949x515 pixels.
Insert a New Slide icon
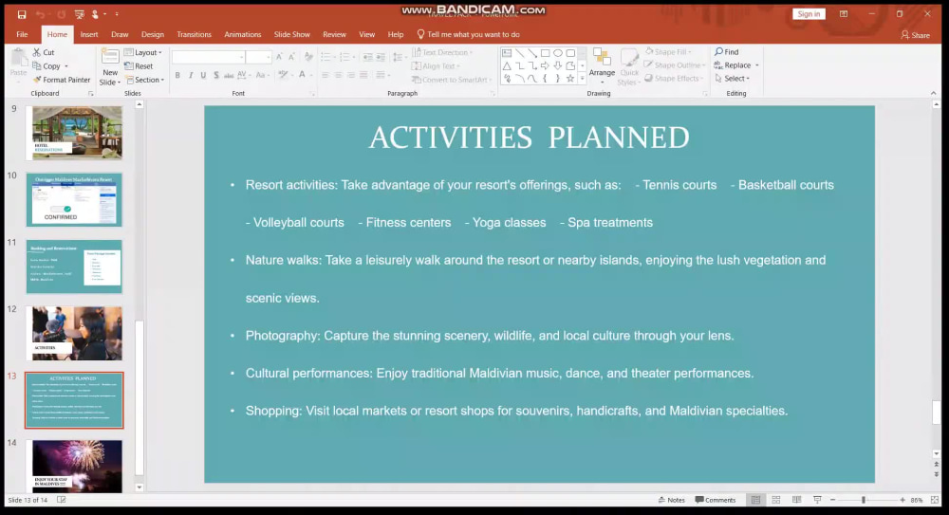tap(109, 58)
